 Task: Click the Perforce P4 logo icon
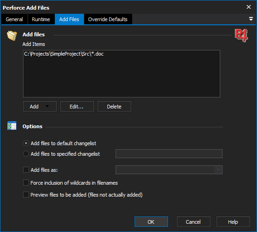pos(241,35)
